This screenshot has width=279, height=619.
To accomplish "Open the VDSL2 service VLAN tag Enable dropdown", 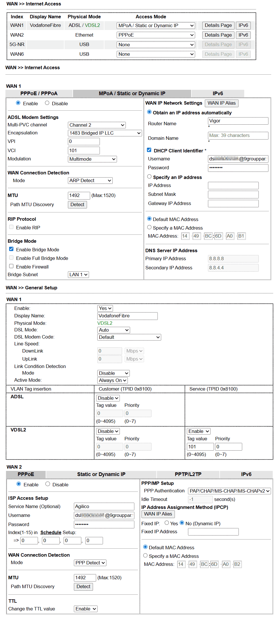I will pyautogui.click(x=199, y=431).
